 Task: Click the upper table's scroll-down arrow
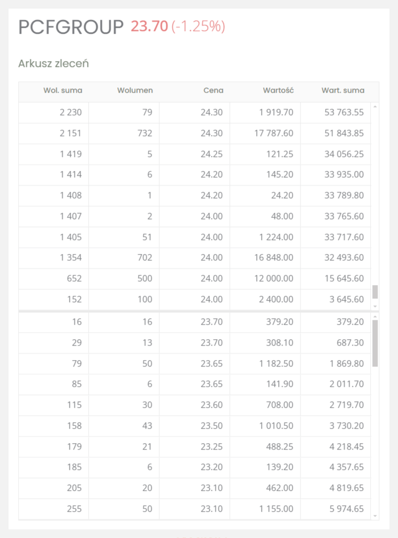point(375,307)
